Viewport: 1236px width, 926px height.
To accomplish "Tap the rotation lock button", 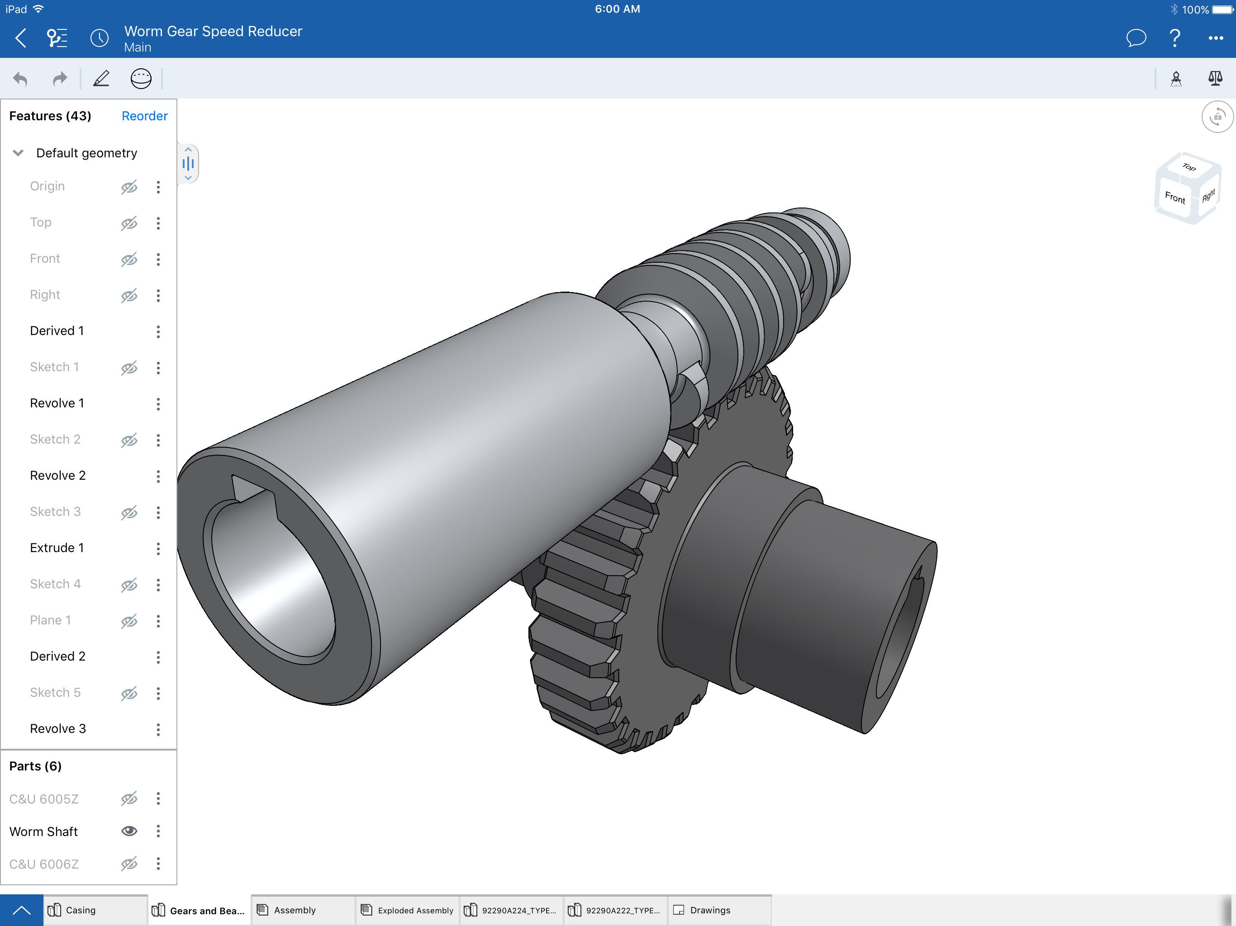I will (x=1217, y=117).
